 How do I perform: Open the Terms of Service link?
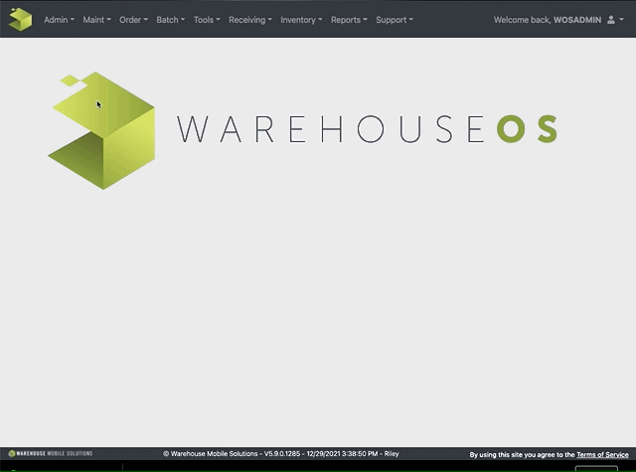(602, 454)
